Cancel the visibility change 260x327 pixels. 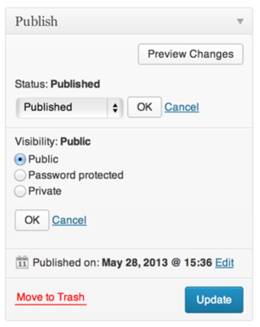tap(69, 220)
